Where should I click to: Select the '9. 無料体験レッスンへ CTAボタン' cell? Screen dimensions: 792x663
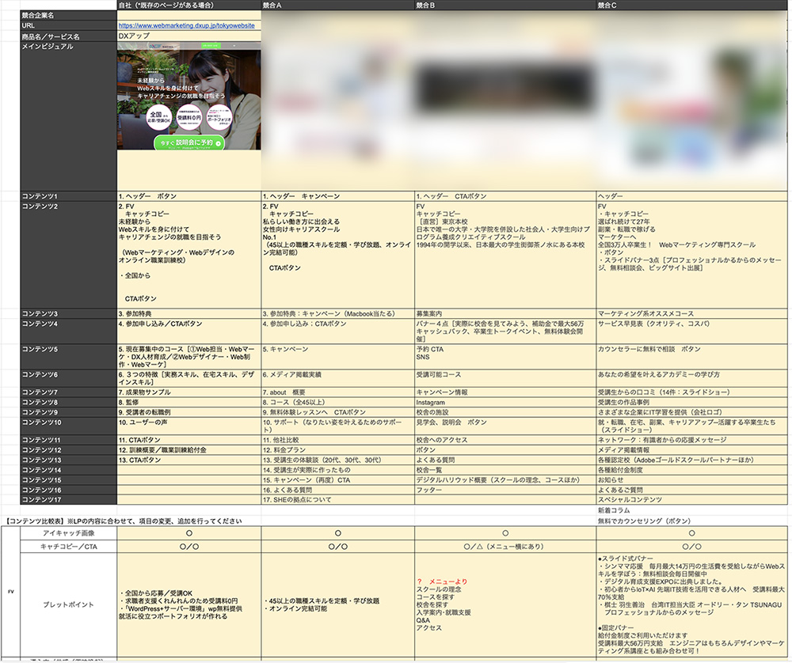click(338, 412)
